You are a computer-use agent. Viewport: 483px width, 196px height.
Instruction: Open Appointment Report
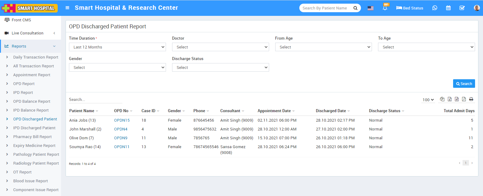pos(32,75)
